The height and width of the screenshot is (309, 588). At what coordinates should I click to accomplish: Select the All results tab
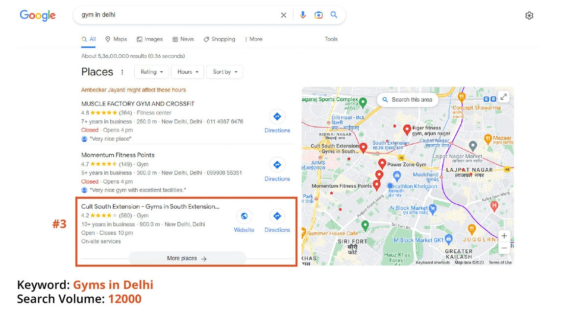(x=89, y=39)
